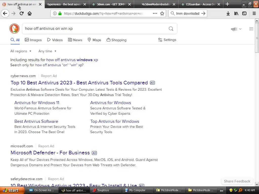259x194 pixels.
Task: Toggle the browser sidebar icon
Action: pyautogui.click(x=244, y=13)
